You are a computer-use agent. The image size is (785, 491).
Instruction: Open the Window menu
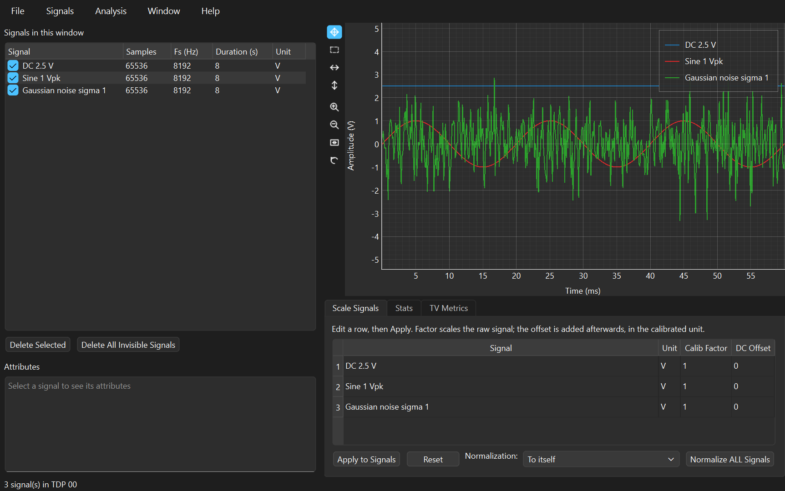click(x=164, y=11)
